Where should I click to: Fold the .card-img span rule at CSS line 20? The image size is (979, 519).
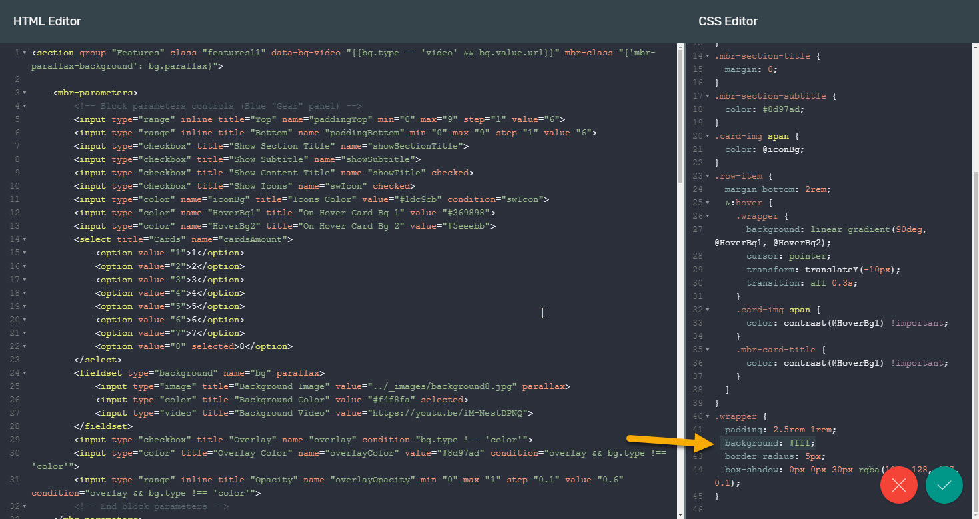pyautogui.click(x=708, y=136)
